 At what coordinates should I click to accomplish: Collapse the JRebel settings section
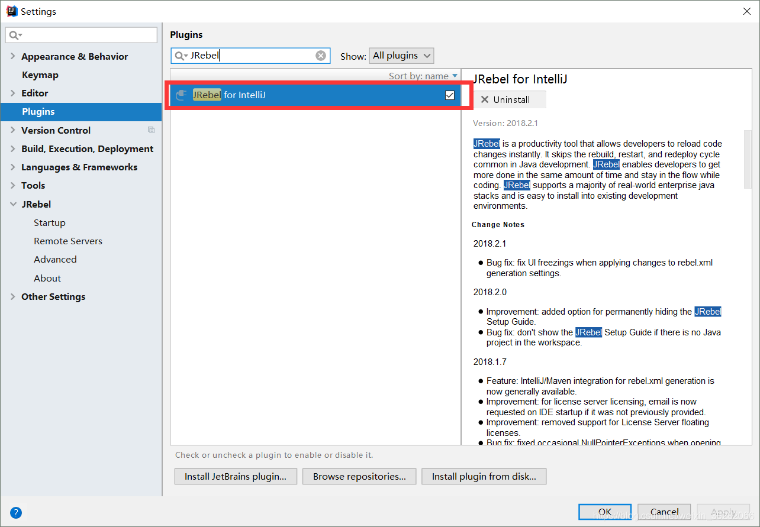tap(12, 204)
